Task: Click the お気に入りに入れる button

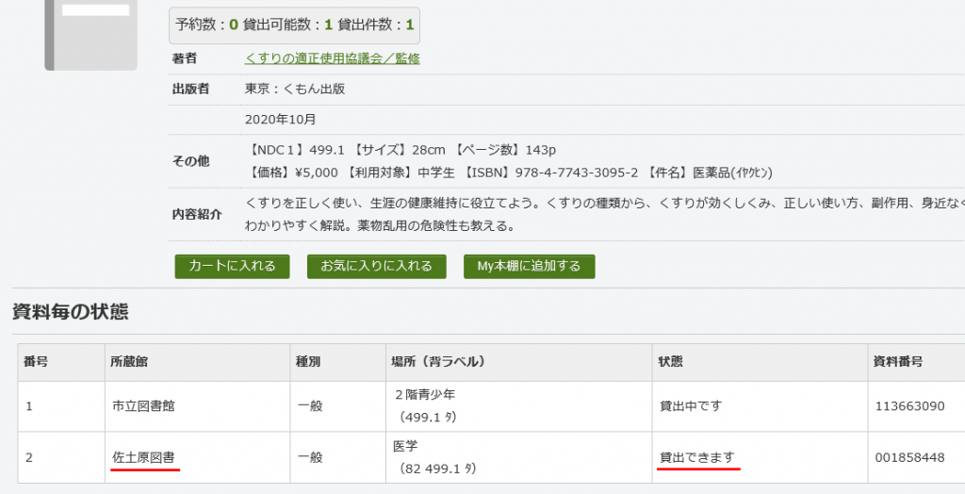Action: pyautogui.click(x=377, y=266)
